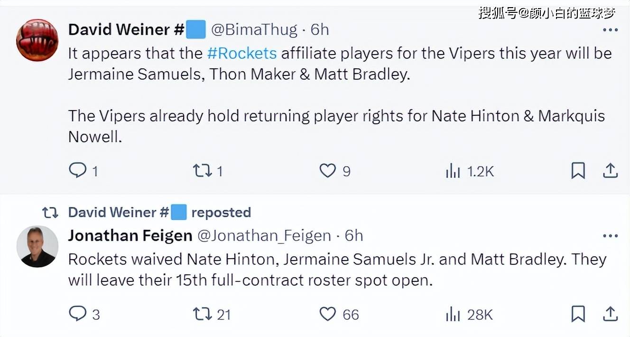630x337 pixels.
Task: Open Jonathan Feigen's profile photo
Action: coord(37,246)
